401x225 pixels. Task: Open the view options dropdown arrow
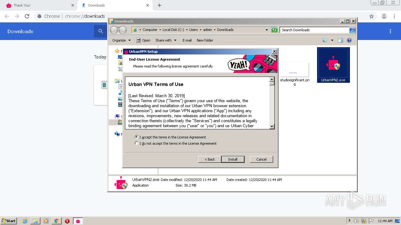pyautogui.click(x=332, y=40)
